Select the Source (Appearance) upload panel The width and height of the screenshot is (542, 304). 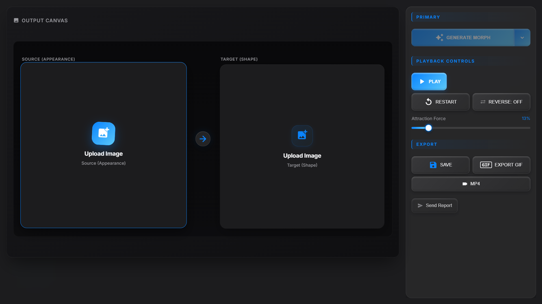coord(103,145)
